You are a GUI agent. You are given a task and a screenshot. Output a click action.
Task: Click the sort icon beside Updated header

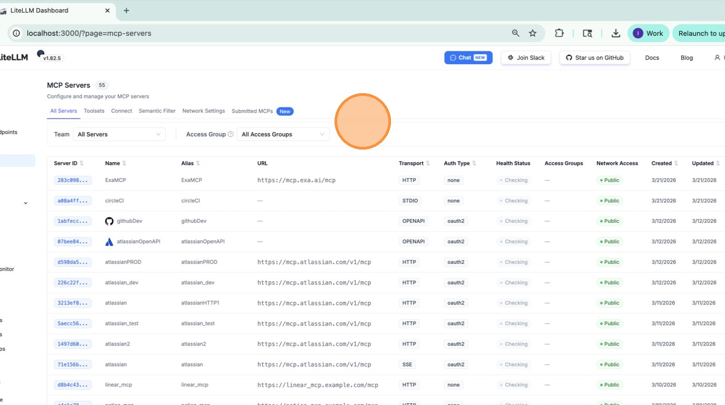point(718,163)
